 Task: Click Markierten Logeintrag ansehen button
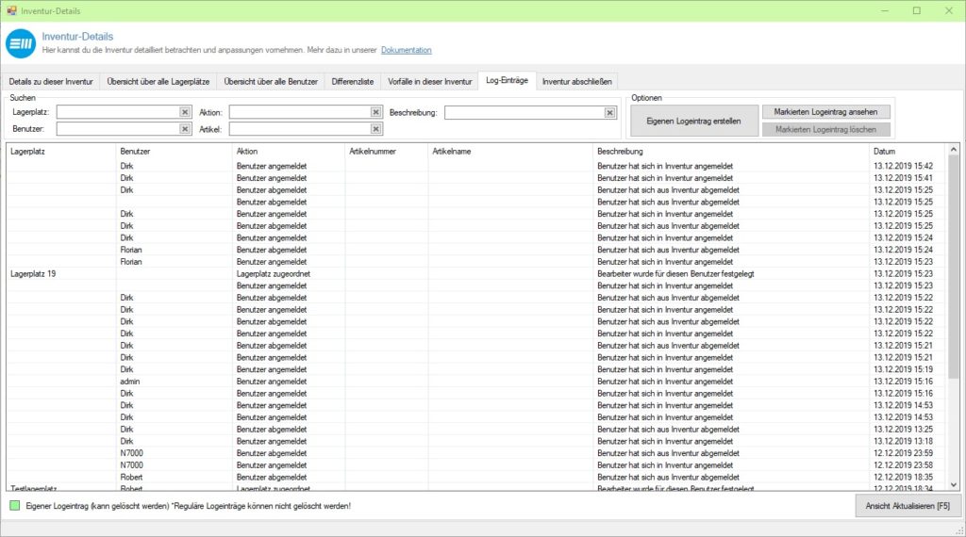825,112
